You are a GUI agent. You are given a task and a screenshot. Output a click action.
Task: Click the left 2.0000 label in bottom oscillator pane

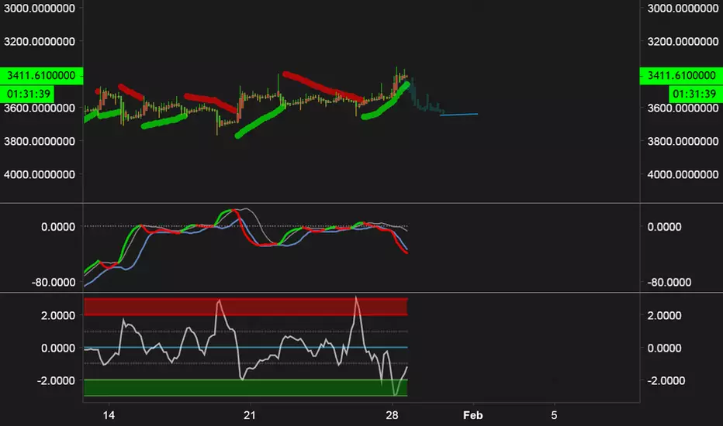pos(58,315)
